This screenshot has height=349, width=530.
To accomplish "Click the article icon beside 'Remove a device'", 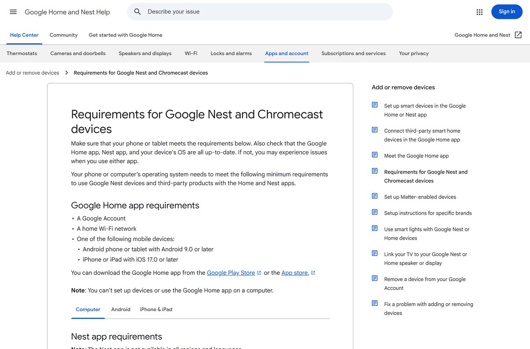I will tap(375, 278).
